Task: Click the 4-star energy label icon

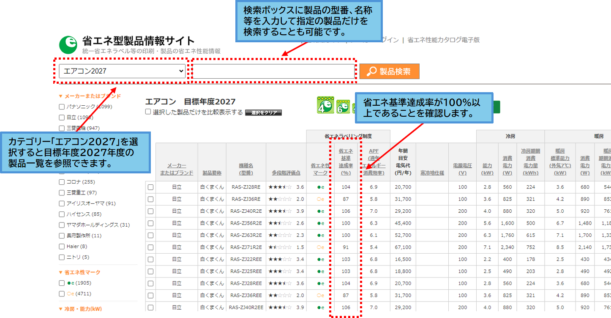Action: 326,105
